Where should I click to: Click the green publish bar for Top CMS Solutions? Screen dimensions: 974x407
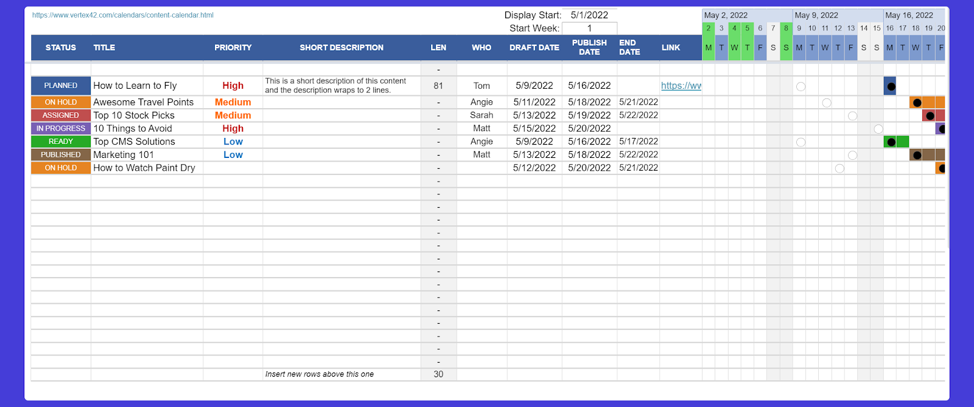(x=896, y=142)
